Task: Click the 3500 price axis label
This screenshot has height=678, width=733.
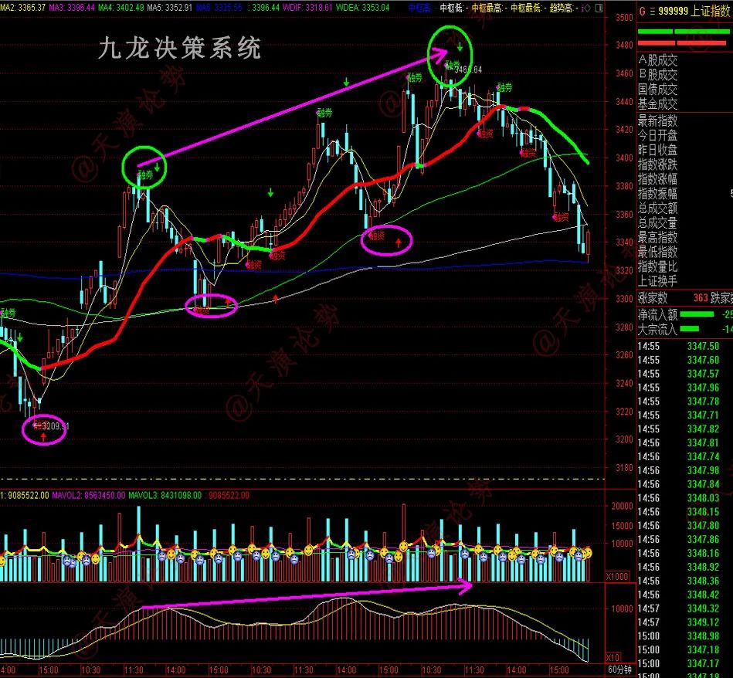Action: (x=624, y=18)
